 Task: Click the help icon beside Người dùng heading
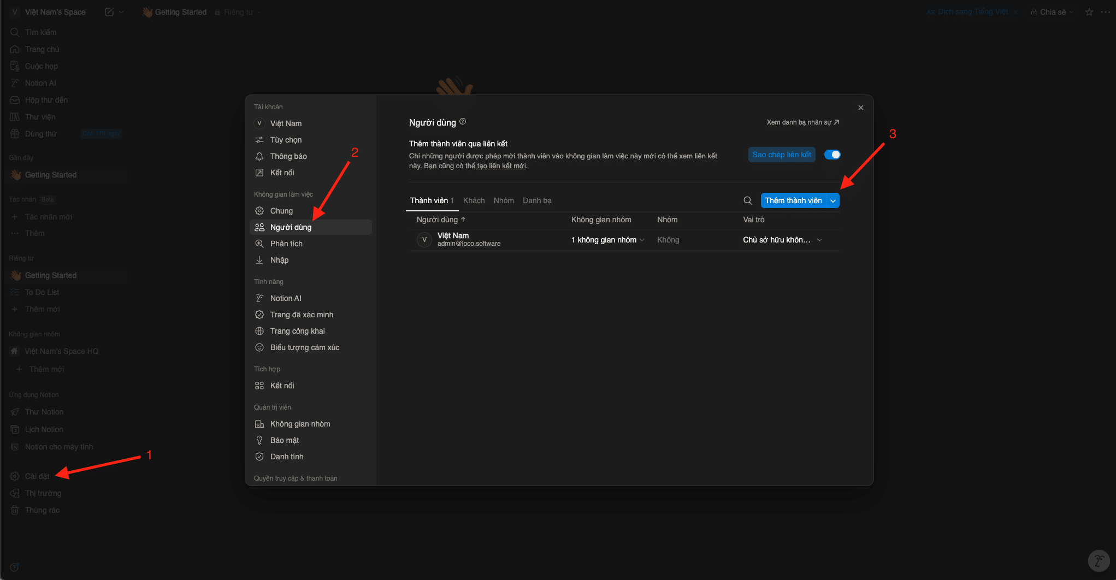click(463, 121)
